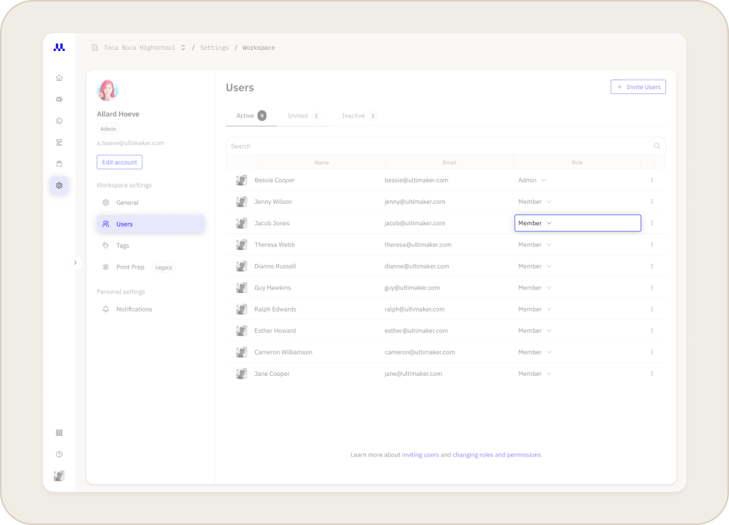Click the name Esther Howard

(x=275, y=330)
